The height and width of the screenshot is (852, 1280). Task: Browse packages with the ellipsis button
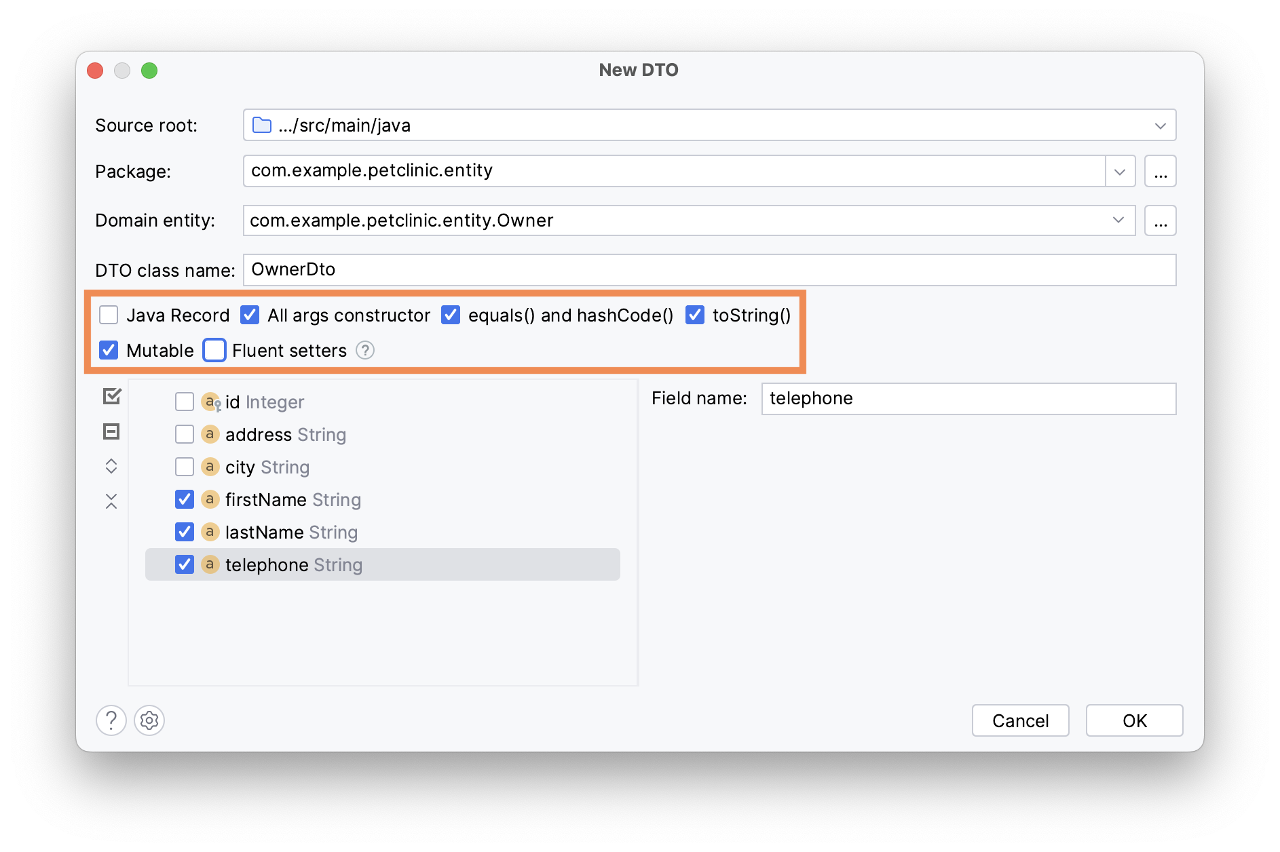click(x=1161, y=172)
